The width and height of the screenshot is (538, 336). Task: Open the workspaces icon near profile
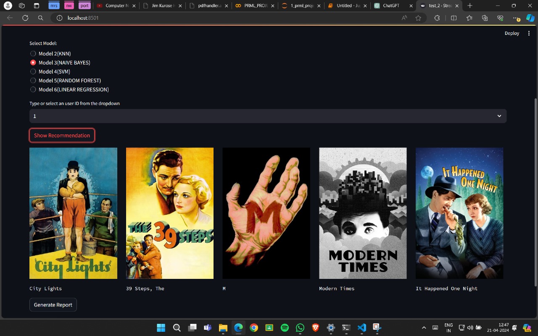(22, 6)
